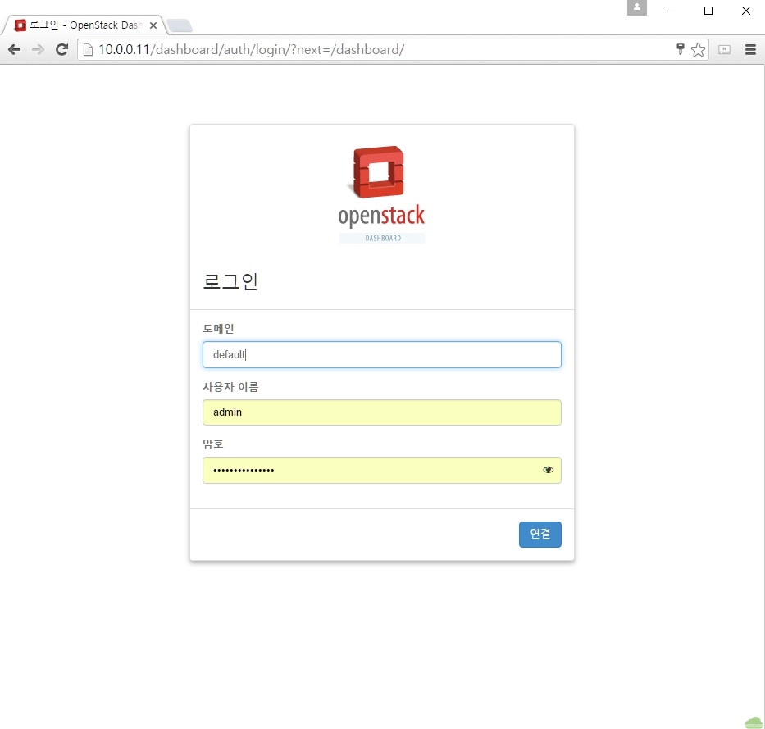Show password with the eye icon
This screenshot has height=729, width=765.
point(548,469)
